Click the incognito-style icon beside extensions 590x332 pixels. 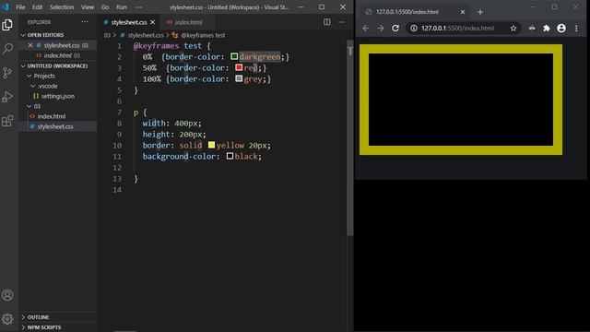pyautogui.click(x=532, y=29)
